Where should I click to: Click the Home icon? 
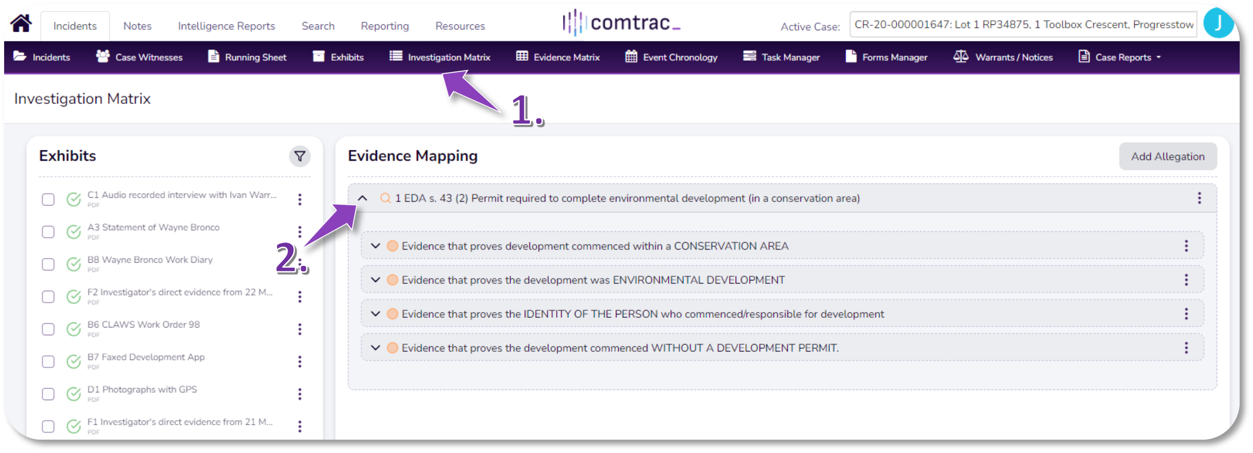21,24
